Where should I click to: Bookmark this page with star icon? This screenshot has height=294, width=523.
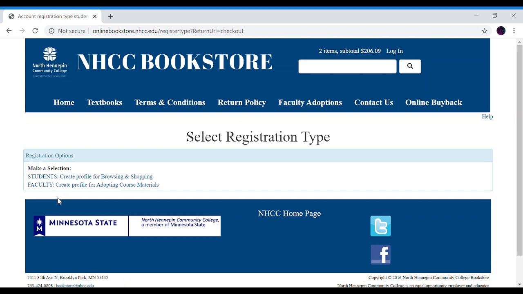pos(485,31)
